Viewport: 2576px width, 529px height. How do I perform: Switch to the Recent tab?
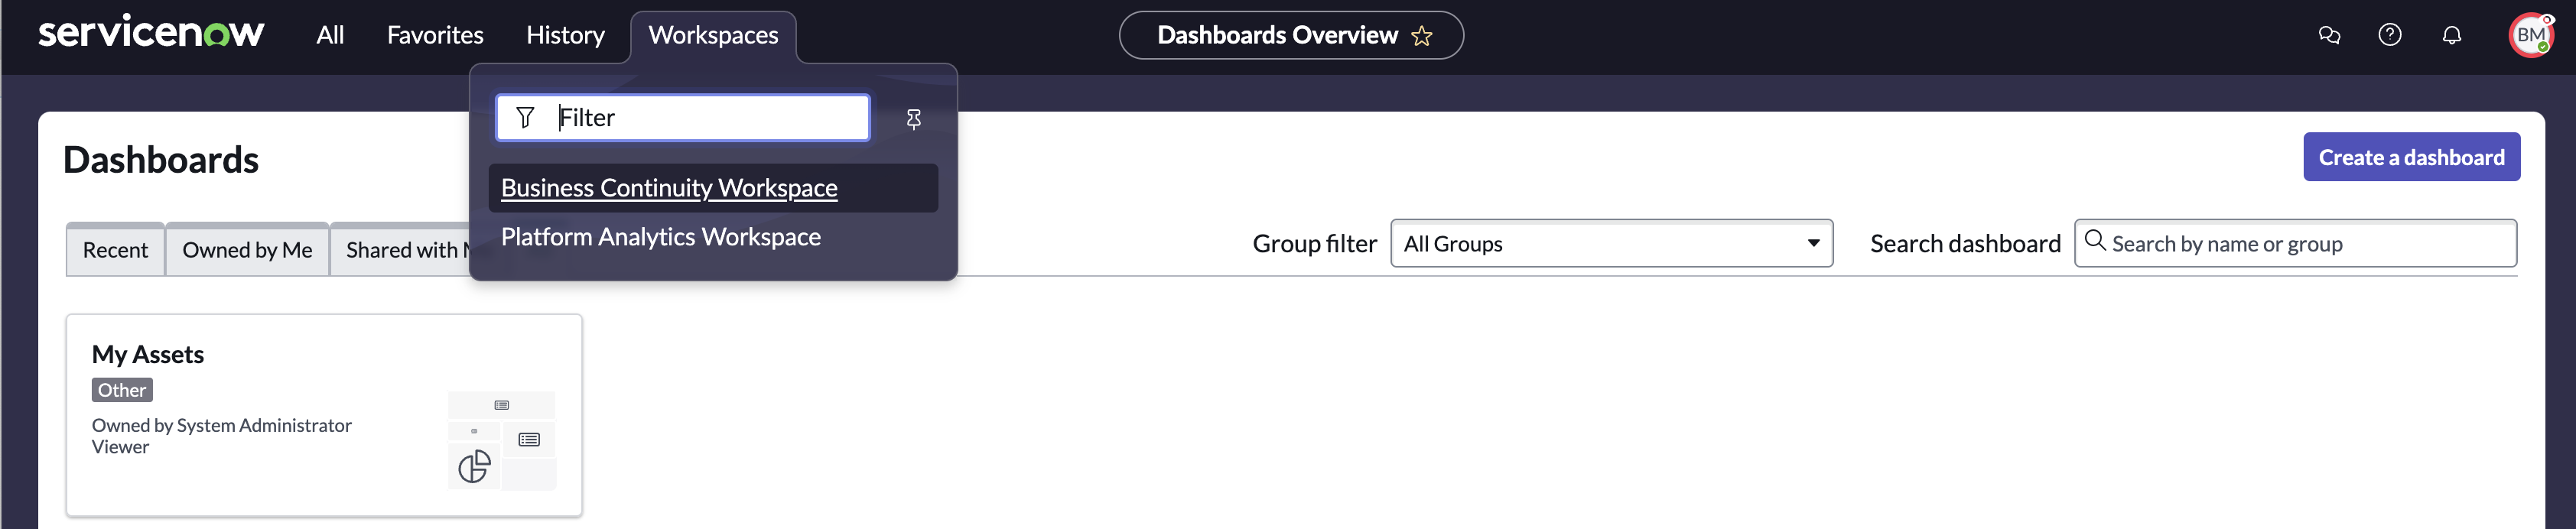[115, 249]
